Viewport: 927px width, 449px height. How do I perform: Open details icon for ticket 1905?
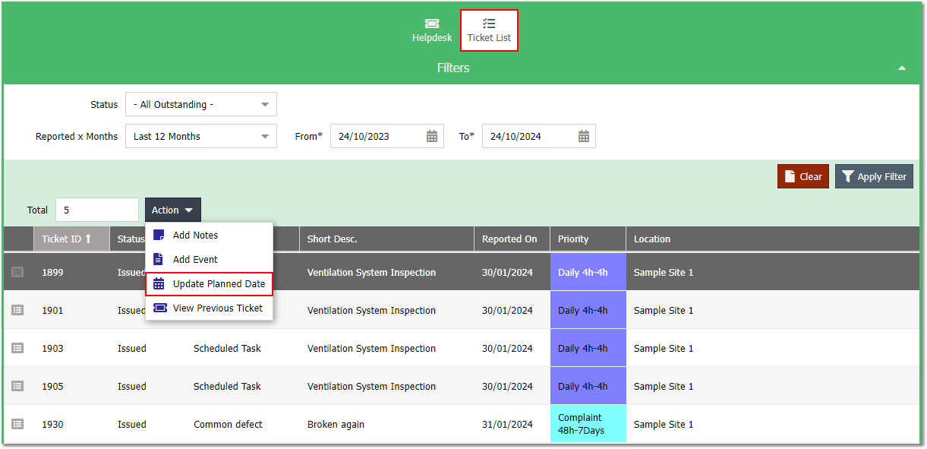(x=17, y=386)
